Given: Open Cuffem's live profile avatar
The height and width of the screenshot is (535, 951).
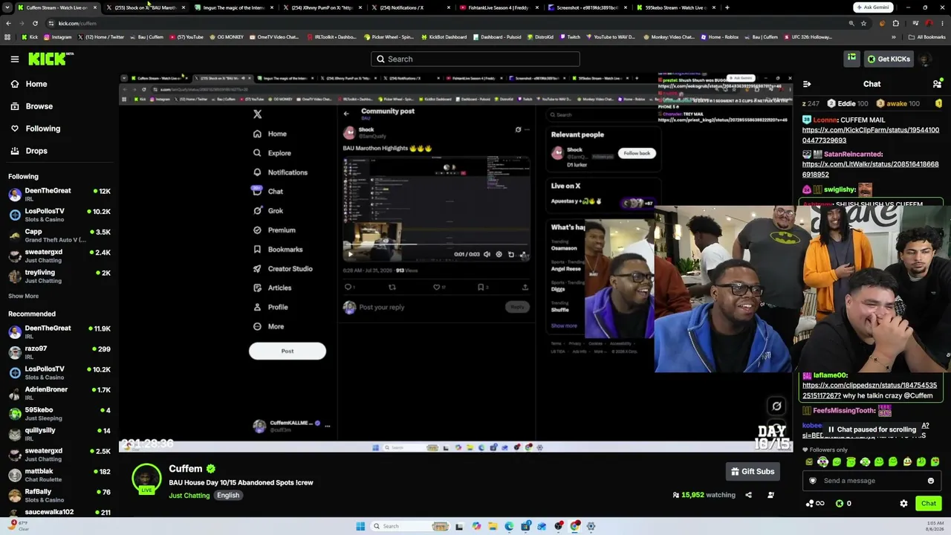Looking at the screenshot, I should click(x=146, y=479).
